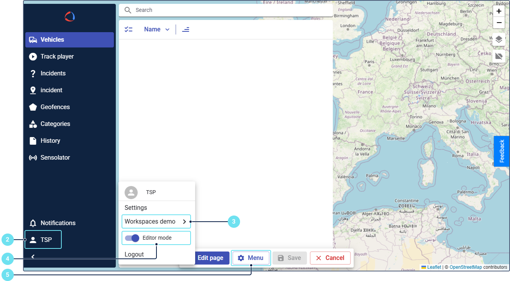Toggle the Editor mode switch
This screenshot has width=510, height=281.
[x=132, y=238]
